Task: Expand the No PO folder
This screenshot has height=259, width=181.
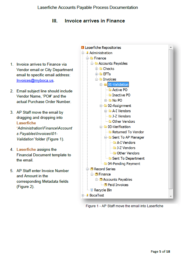Action: tap(106, 100)
